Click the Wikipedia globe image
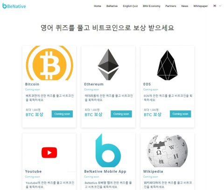Screen dimensions: 224x190 [x=168, y=151]
